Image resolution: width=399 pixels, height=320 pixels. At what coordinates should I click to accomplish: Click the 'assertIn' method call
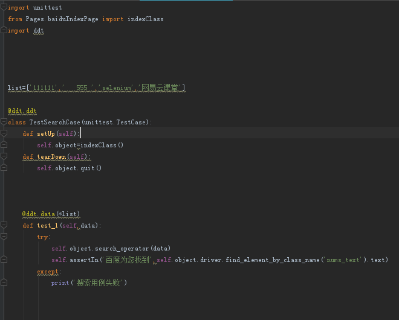click(x=86, y=260)
